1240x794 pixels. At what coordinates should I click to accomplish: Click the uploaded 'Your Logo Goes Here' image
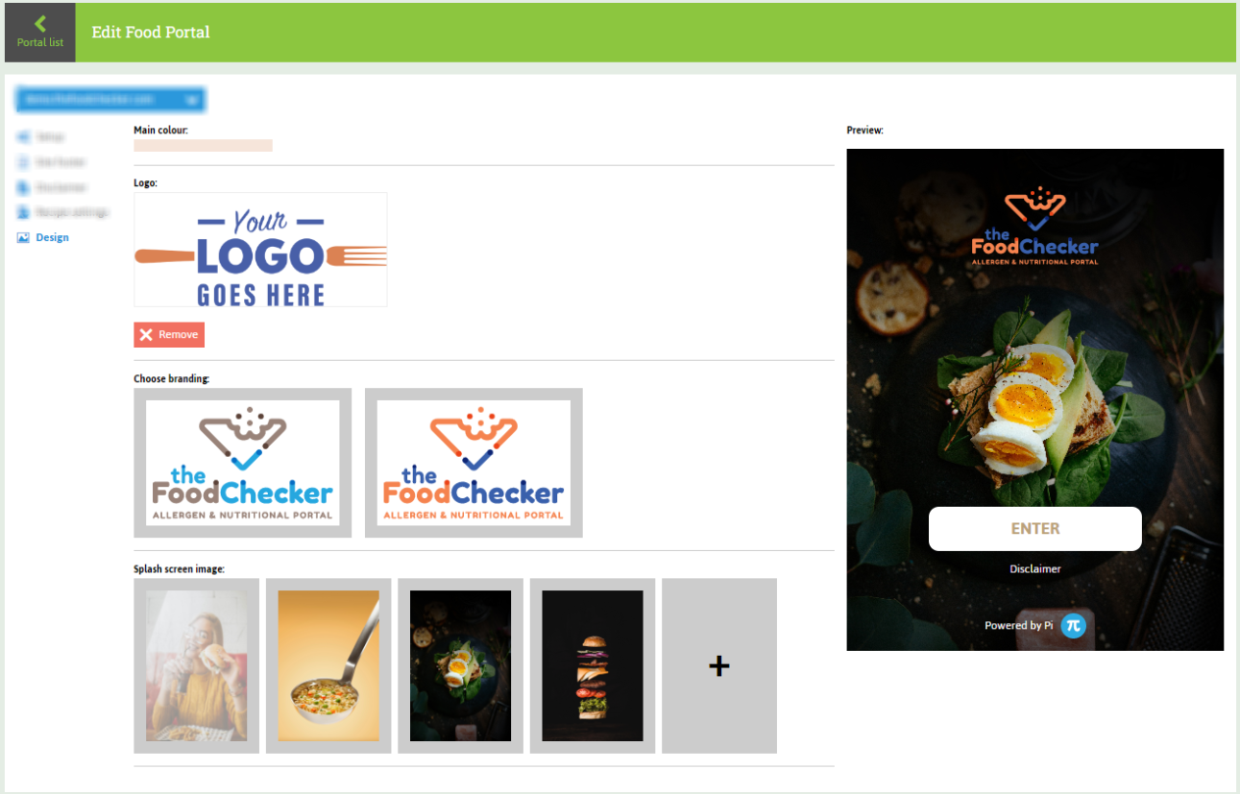coord(260,250)
